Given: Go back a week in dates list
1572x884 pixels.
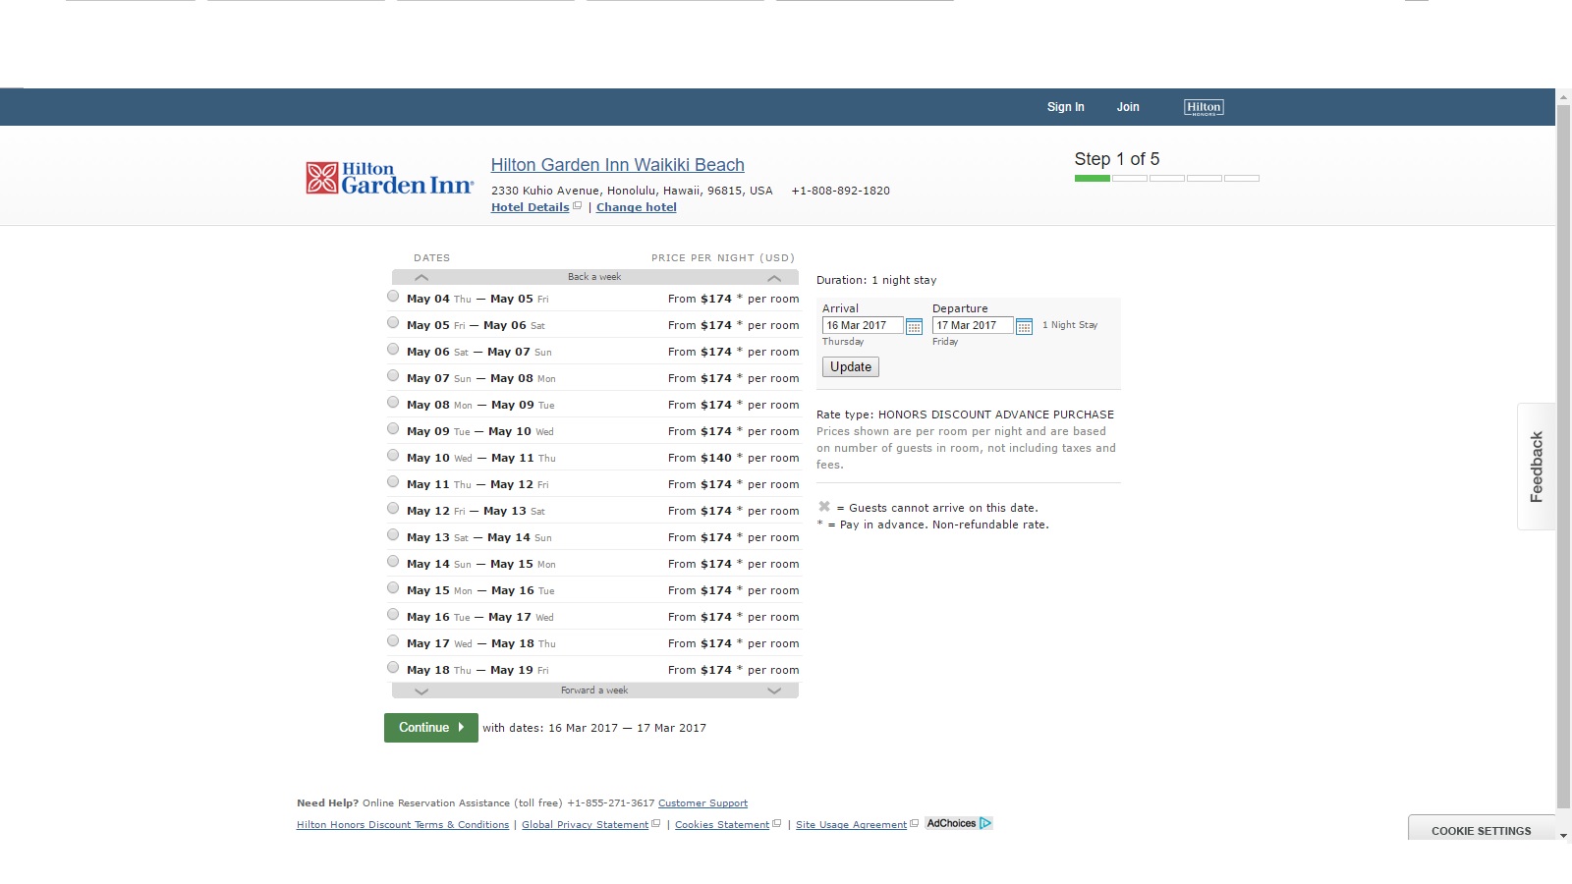Looking at the screenshot, I should [594, 277].
